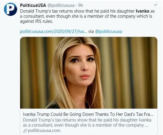Click the gray card description text
The width and height of the screenshot is (163, 135).
[87, 122]
